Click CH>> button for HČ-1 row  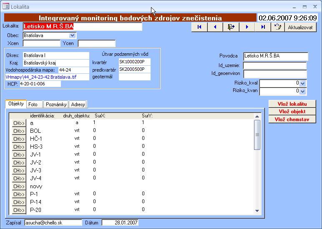click(x=19, y=139)
